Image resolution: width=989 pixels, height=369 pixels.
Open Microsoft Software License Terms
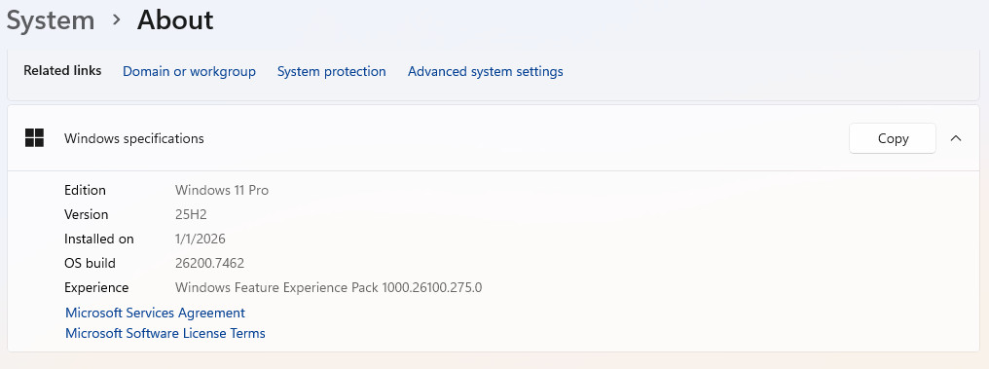click(165, 333)
